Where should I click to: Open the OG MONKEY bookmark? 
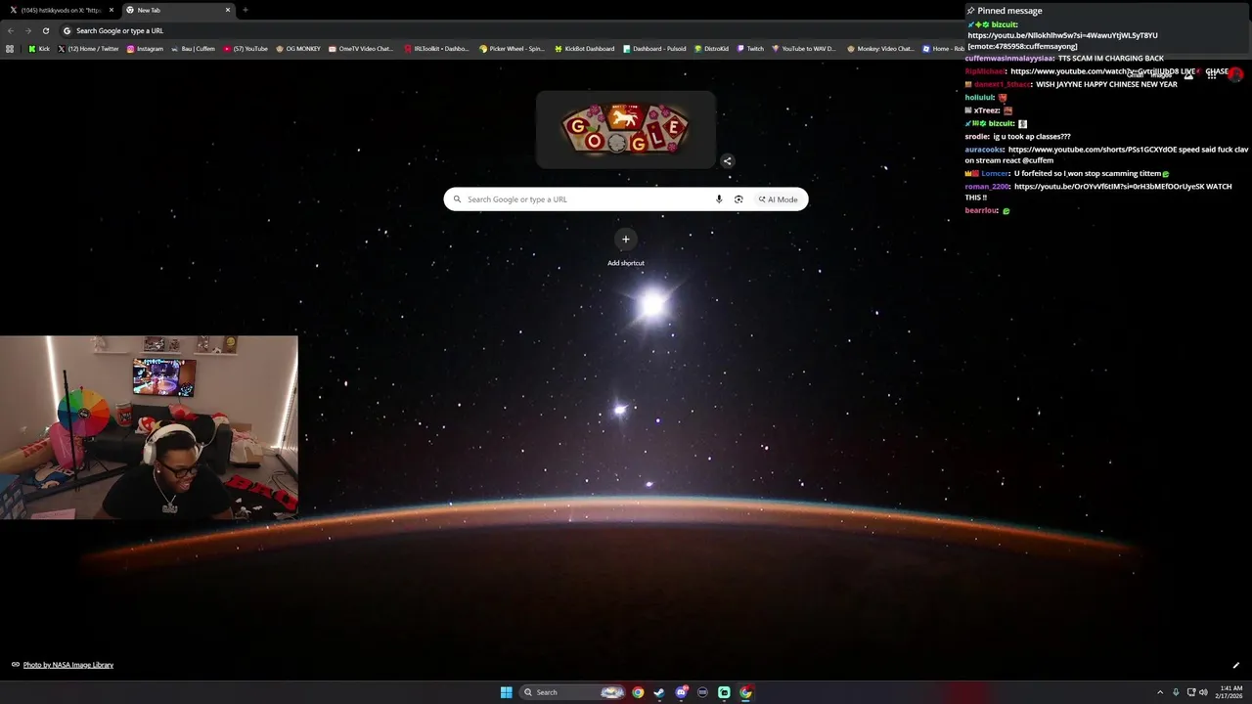tap(298, 48)
